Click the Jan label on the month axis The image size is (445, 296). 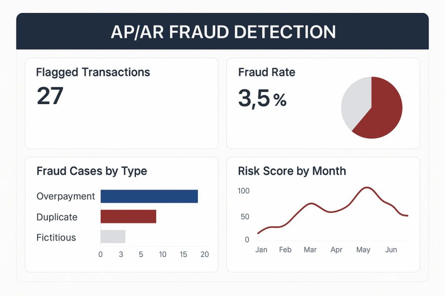point(261,250)
